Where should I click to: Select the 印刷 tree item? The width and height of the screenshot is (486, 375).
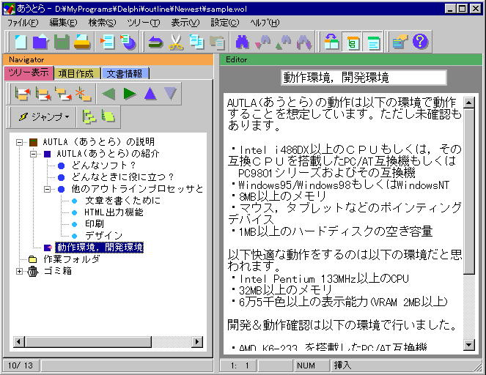coord(95,224)
